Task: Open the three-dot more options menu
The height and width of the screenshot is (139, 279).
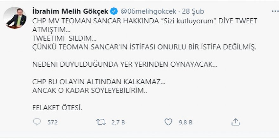Action: pos(275,11)
